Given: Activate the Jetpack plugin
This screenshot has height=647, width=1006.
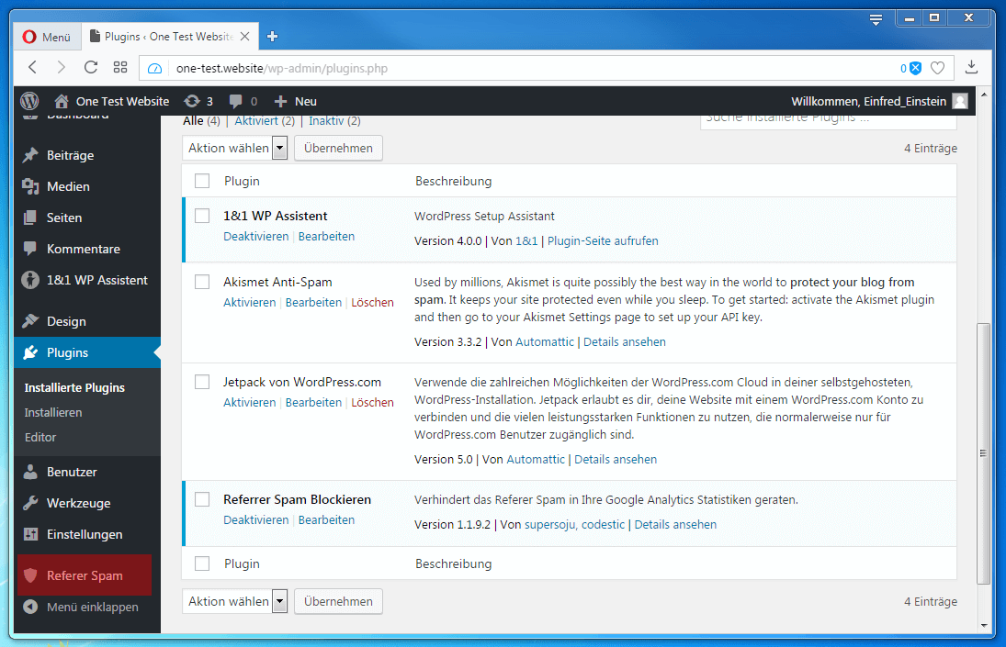Looking at the screenshot, I should pos(250,402).
